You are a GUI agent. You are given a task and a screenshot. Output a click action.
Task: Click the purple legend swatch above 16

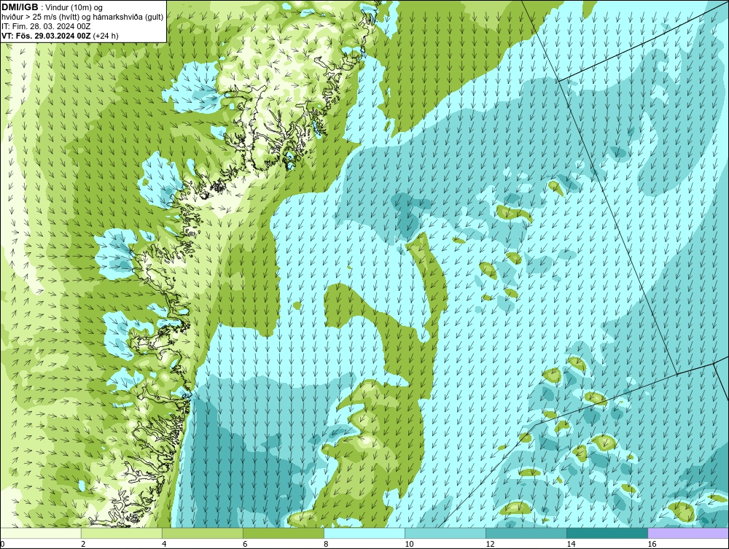pyautogui.click(x=688, y=533)
